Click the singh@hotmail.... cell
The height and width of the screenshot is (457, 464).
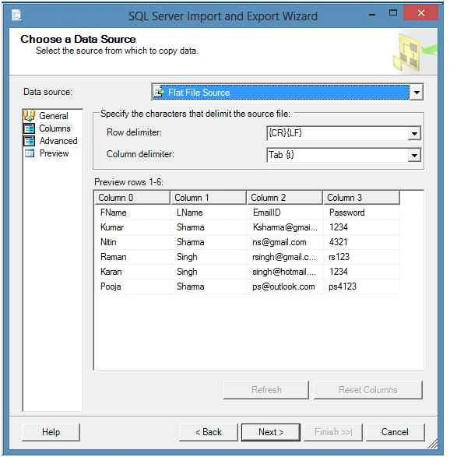pyautogui.click(x=284, y=272)
